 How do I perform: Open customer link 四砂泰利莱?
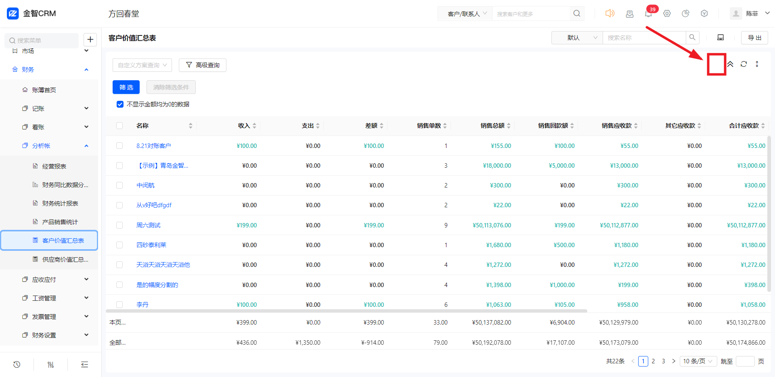(151, 245)
